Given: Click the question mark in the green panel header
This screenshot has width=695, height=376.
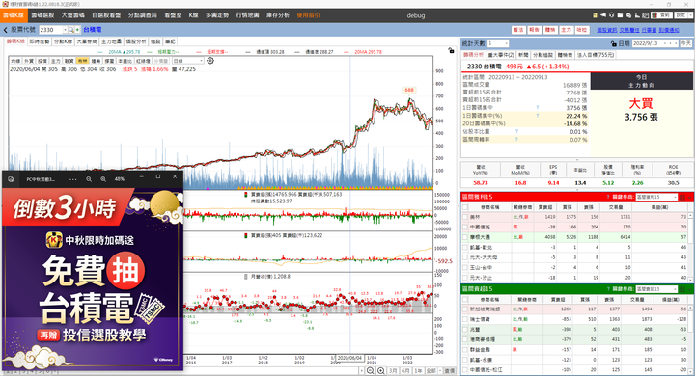Looking at the screenshot, I should tap(608, 289).
